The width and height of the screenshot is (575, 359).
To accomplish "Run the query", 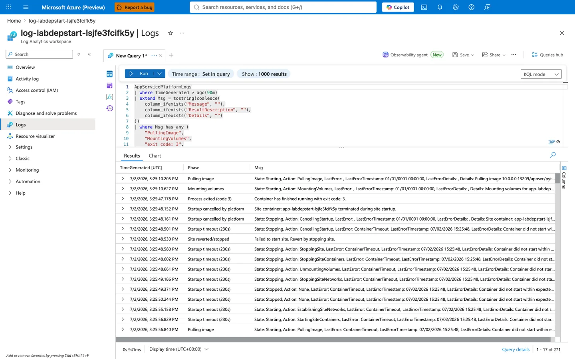I will (x=139, y=74).
